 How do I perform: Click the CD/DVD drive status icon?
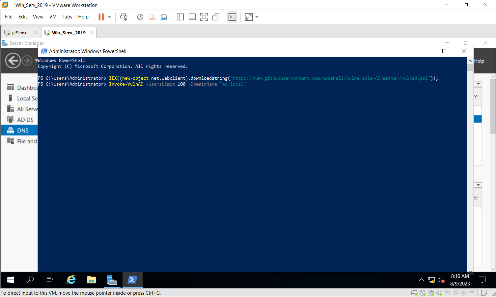(423, 293)
